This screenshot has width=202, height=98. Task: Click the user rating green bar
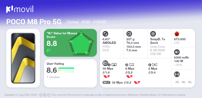pyautogui.click(x=66, y=68)
